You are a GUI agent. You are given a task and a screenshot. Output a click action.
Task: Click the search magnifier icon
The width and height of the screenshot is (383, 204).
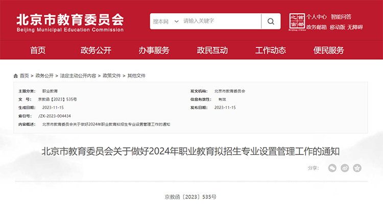point(271,21)
